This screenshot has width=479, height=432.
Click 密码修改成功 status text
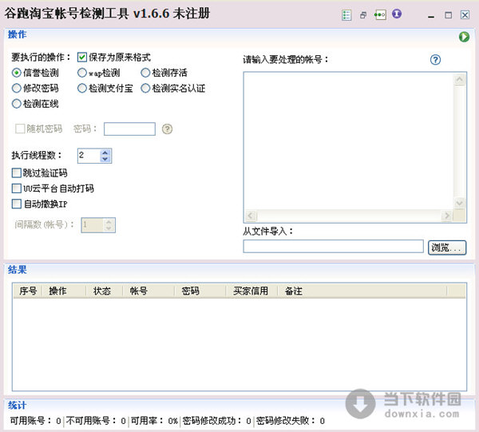(216, 421)
